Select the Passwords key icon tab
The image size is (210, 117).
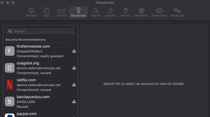[78, 13]
